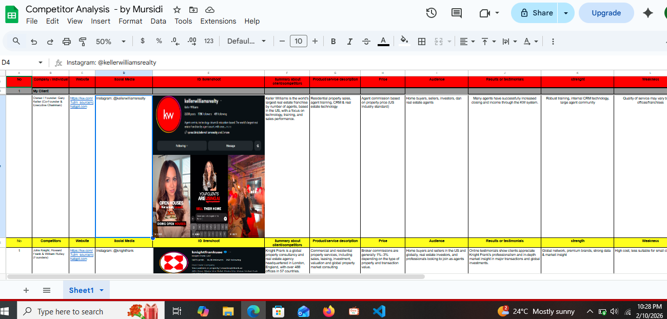Image resolution: width=667 pixels, height=319 pixels.
Task: Toggle bold formatting in the toolbar
Action: click(x=333, y=41)
